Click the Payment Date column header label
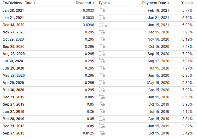 tap(154, 3)
